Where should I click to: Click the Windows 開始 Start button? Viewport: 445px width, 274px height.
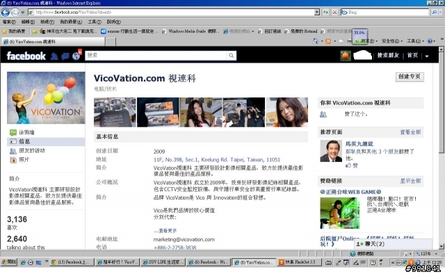[x=9, y=262]
